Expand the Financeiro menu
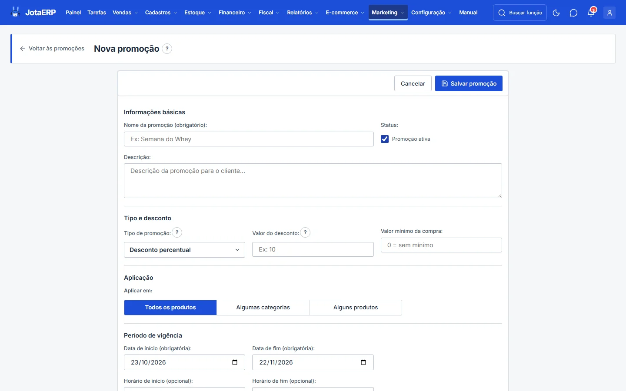This screenshot has height=391, width=626. (x=235, y=13)
